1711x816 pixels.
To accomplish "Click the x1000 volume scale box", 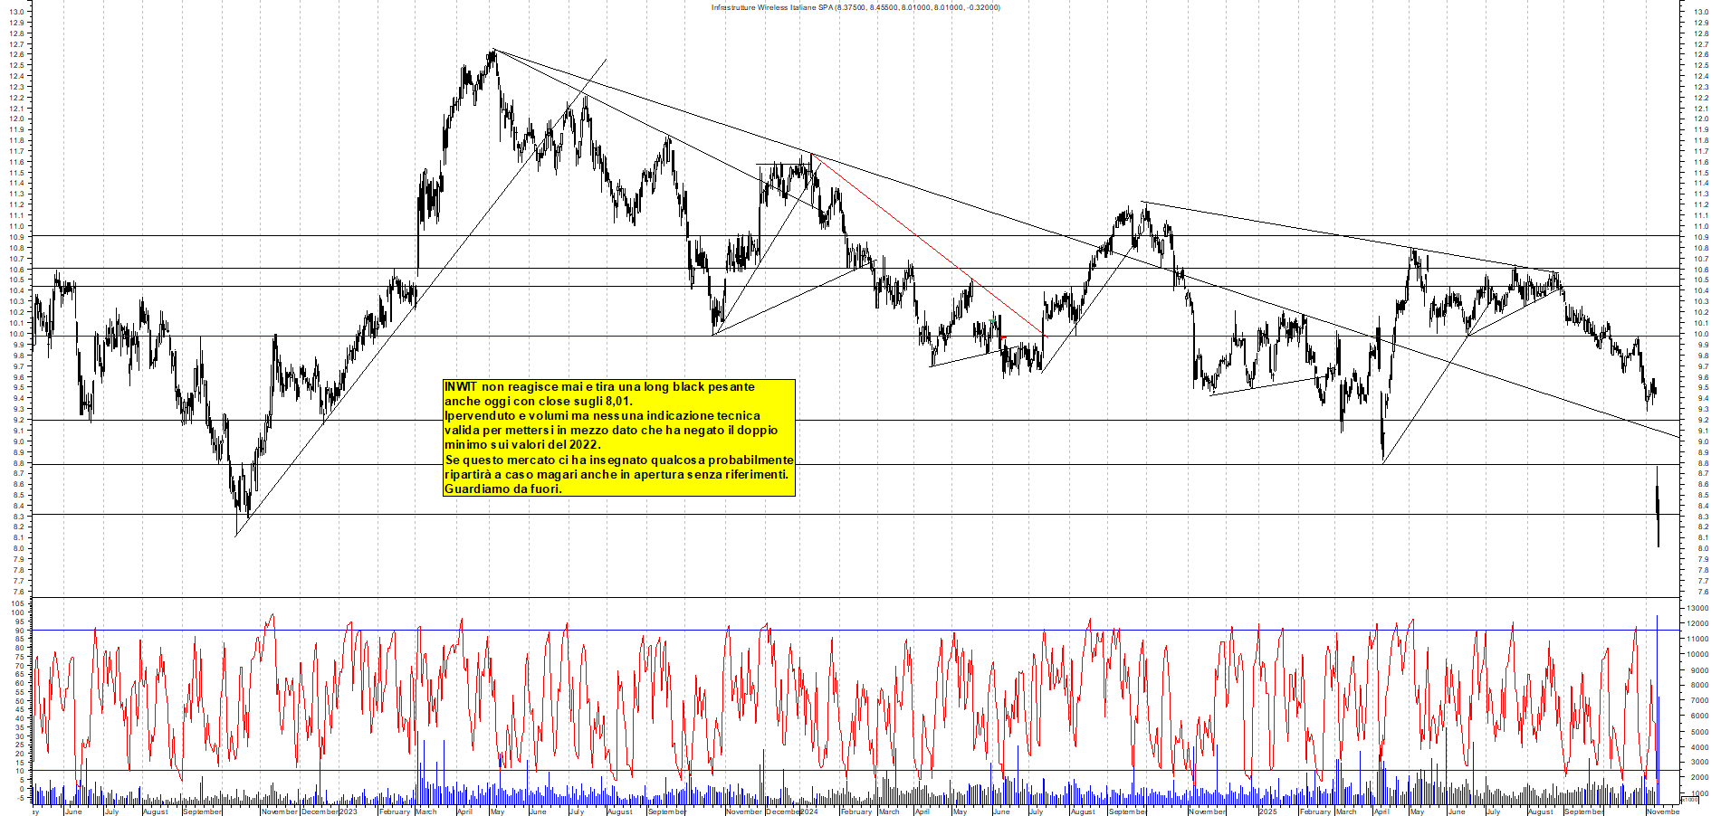I will (x=1689, y=800).
